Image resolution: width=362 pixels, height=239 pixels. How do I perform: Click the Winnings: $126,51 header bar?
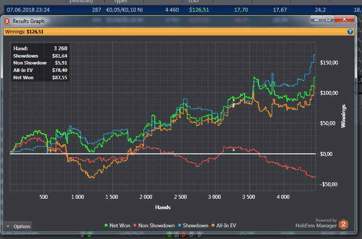179,32
